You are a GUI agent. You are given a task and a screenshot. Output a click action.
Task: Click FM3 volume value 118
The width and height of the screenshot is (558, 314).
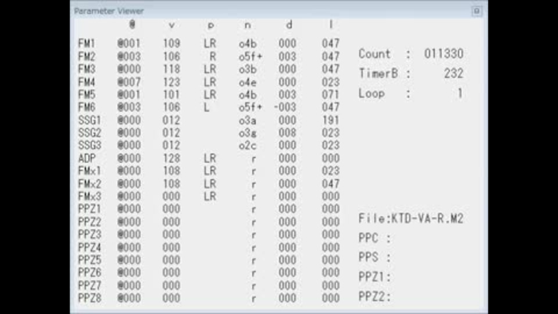click(x=171, y=69)
